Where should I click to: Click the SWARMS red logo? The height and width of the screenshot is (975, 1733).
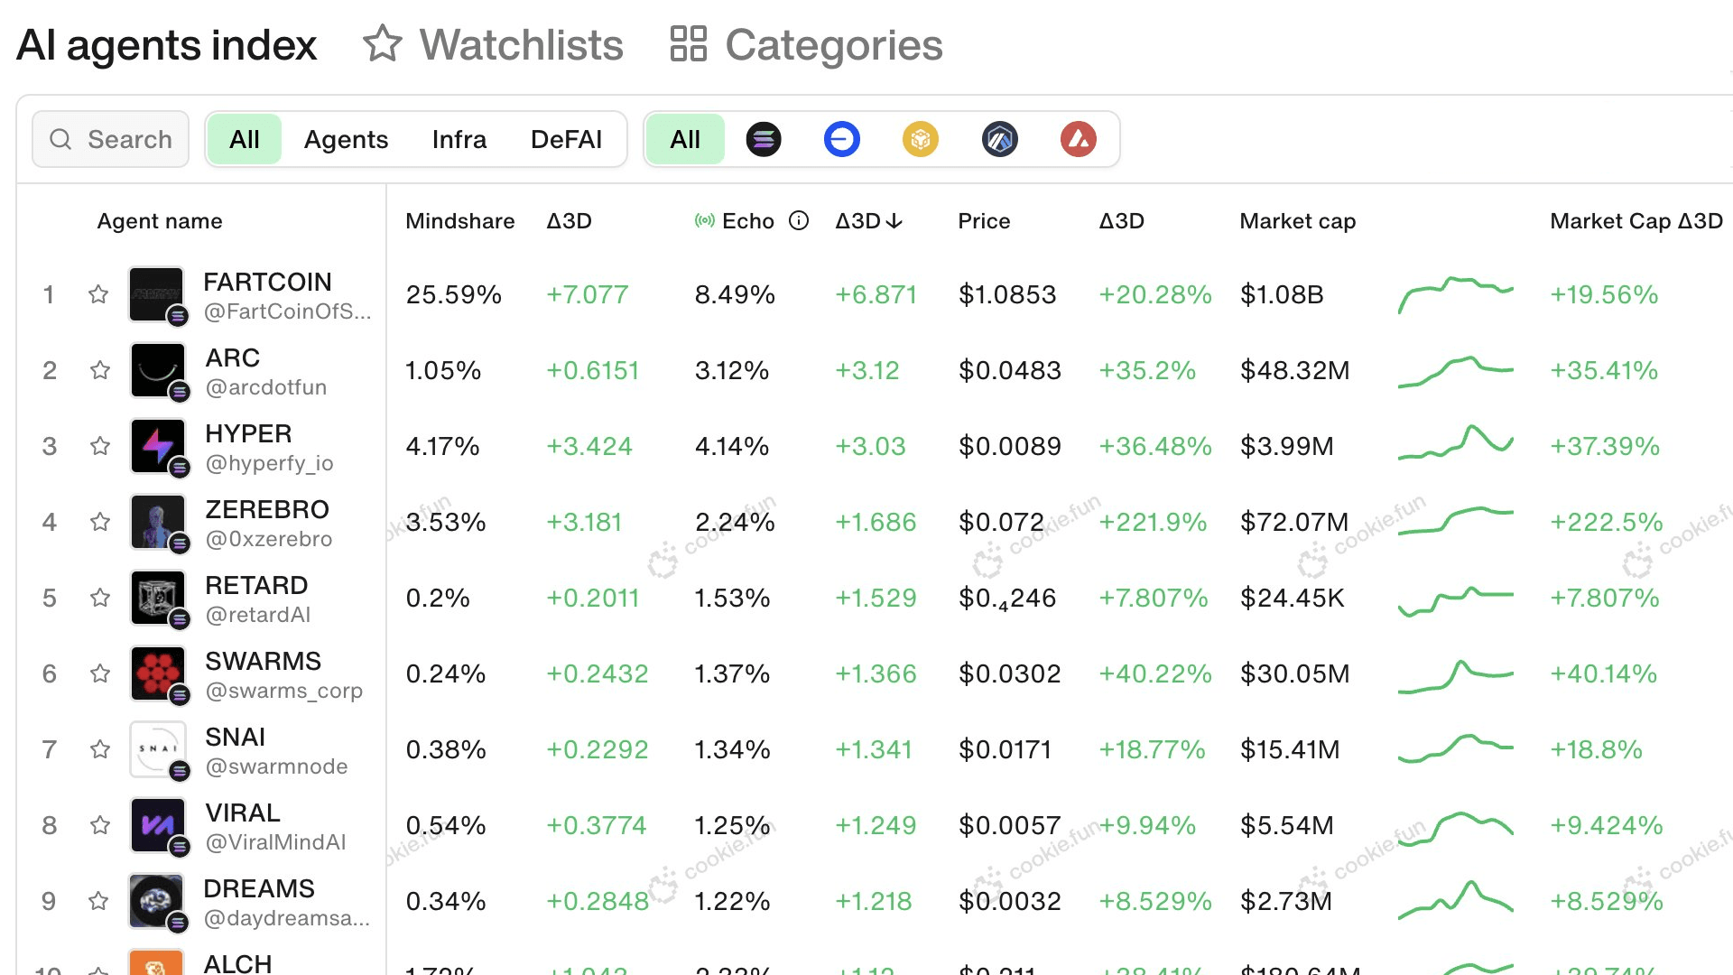pyautogui.click(x=158, y=673)
